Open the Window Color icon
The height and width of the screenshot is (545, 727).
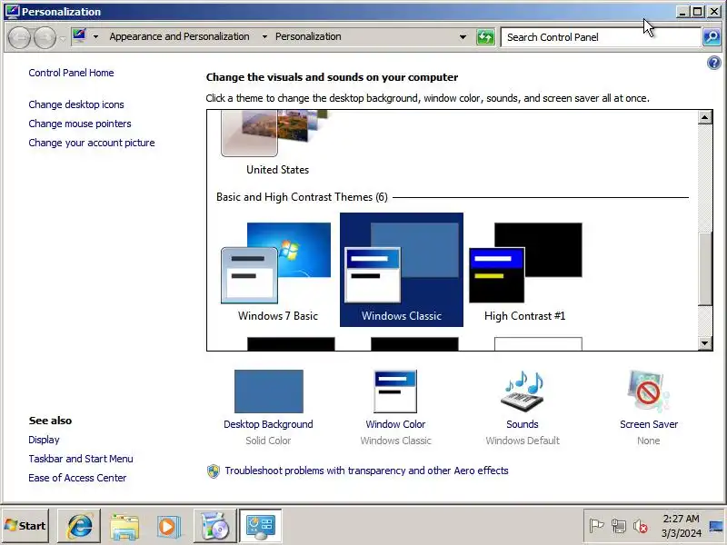[x=395, y=391]
